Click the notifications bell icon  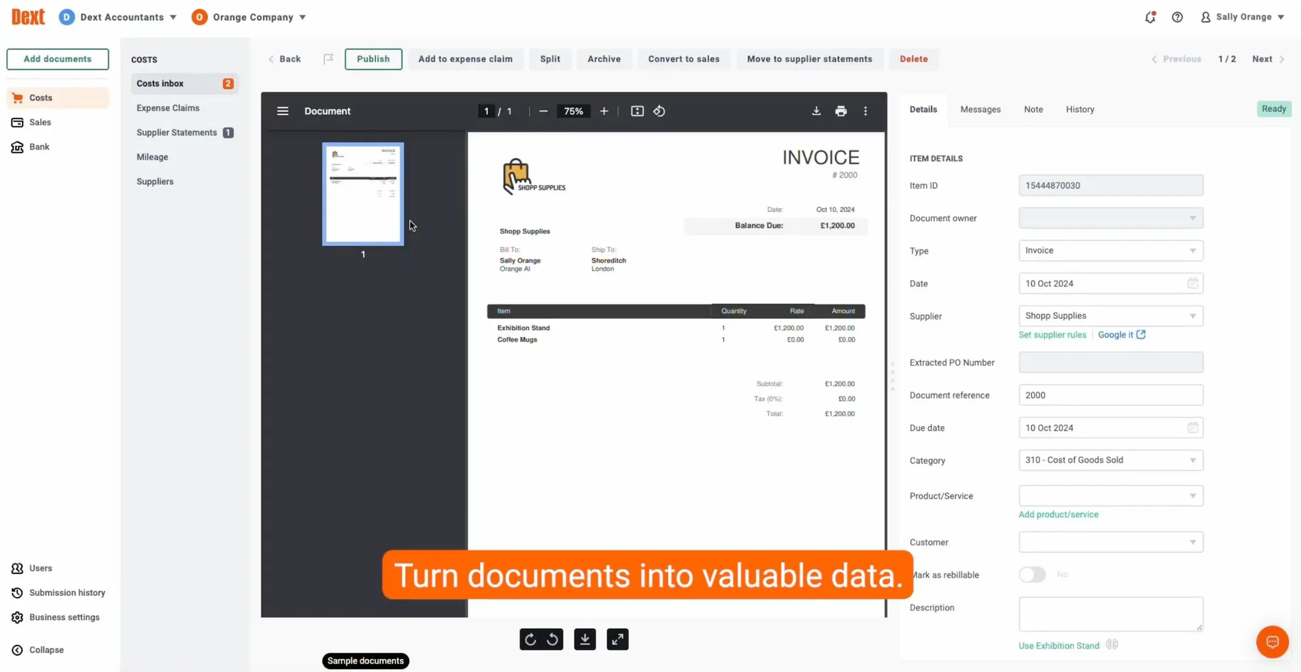(1150, 18)
